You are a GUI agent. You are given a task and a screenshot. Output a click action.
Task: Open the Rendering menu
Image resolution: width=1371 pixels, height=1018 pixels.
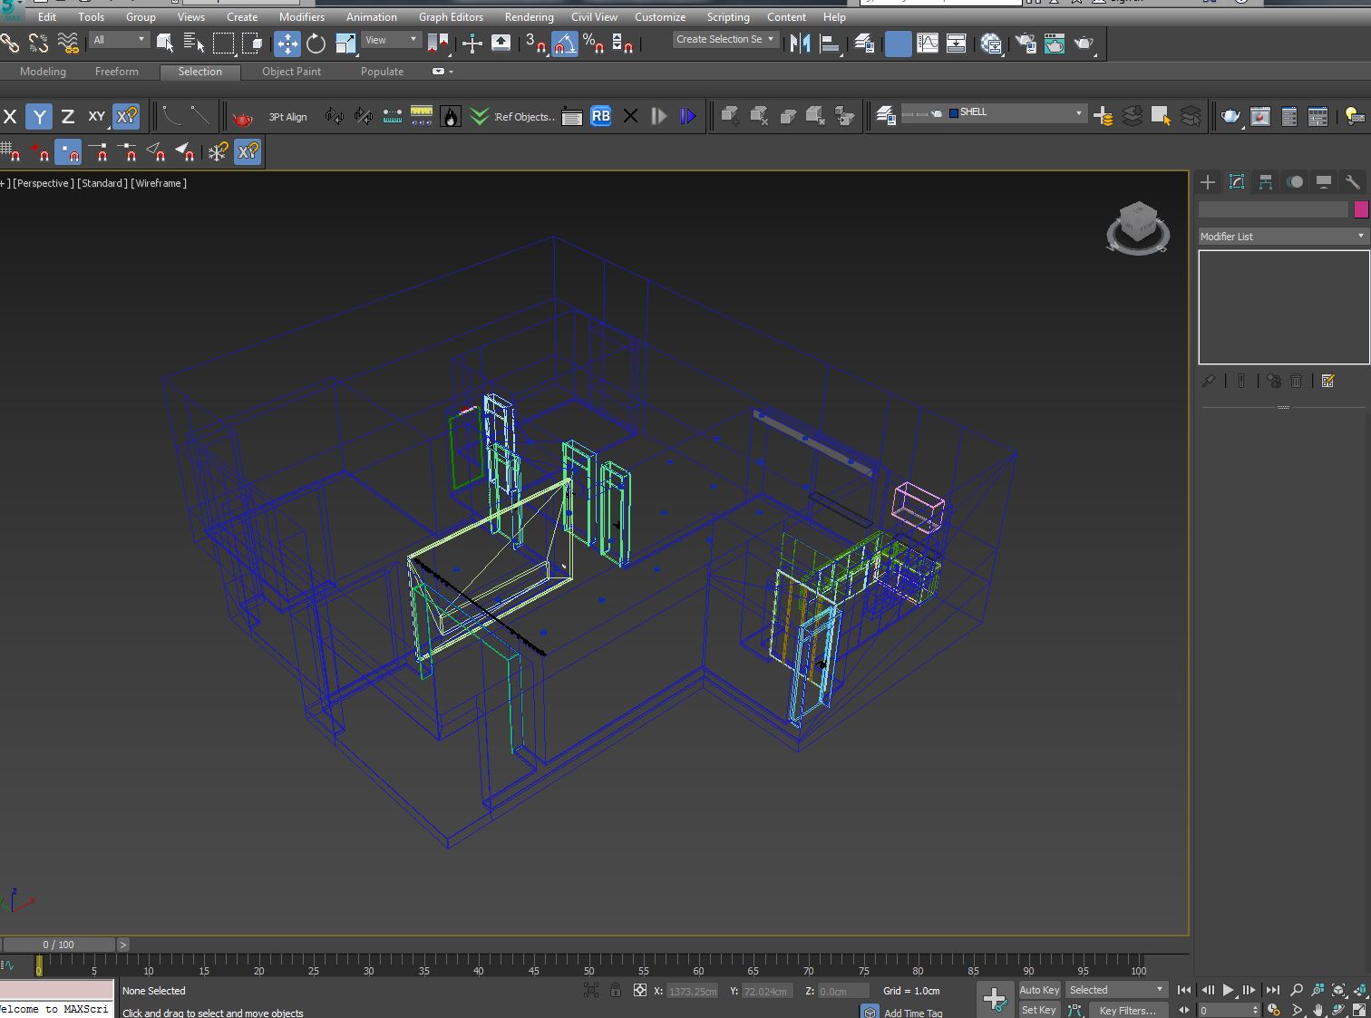529,16
